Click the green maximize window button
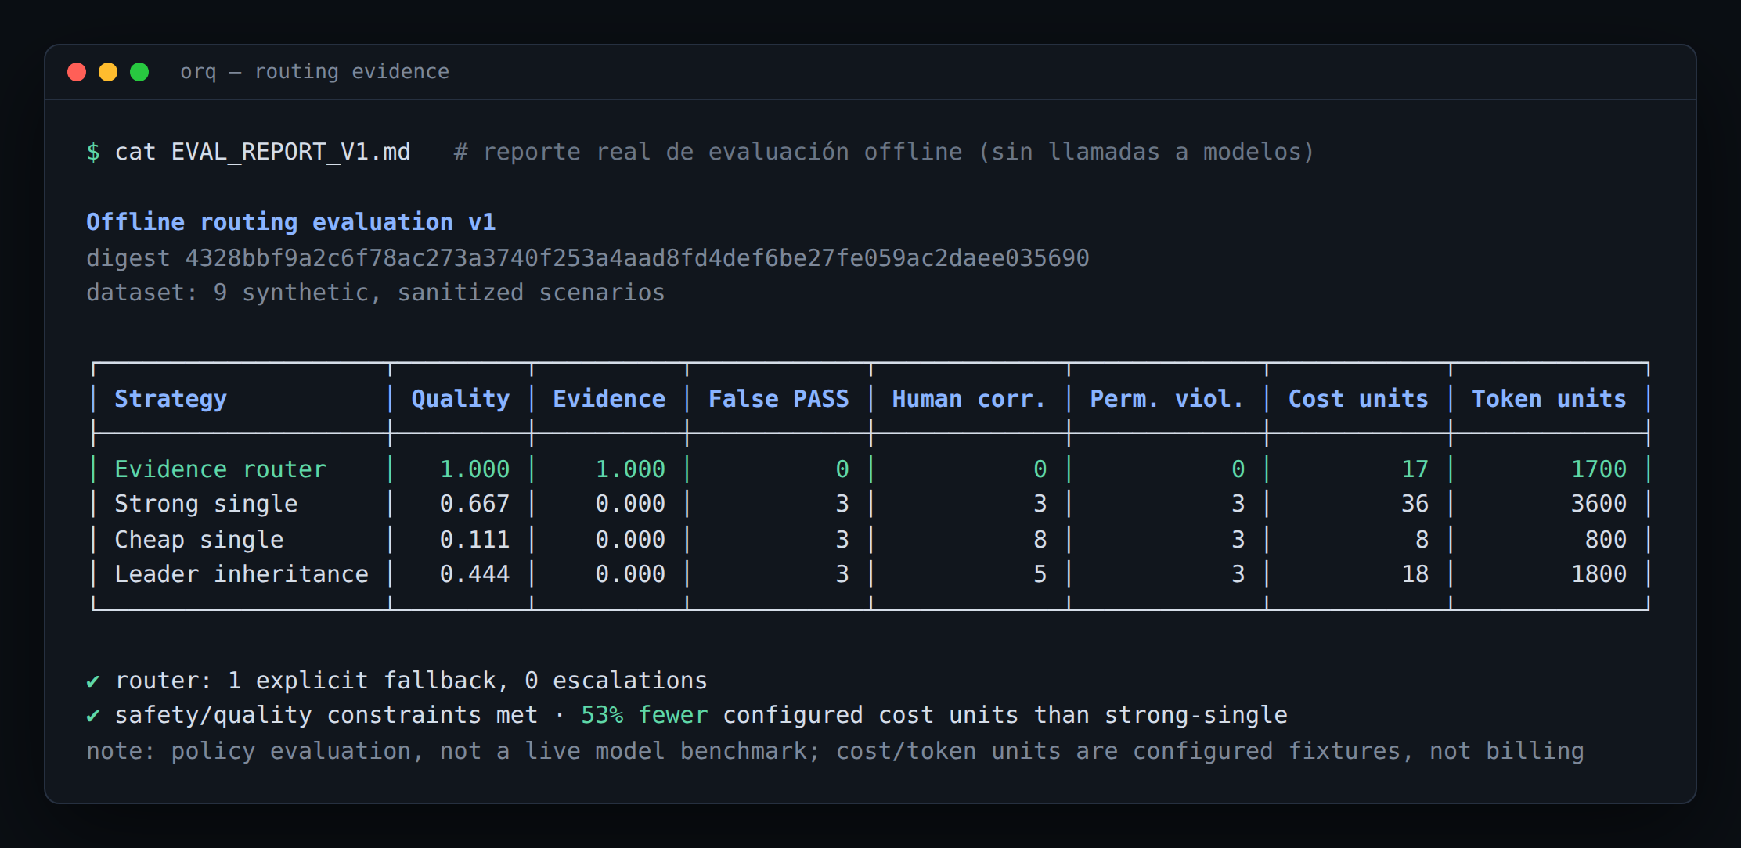Viewport: 1741px width, 848px height. pyautogui.click(x=139, y=72)
